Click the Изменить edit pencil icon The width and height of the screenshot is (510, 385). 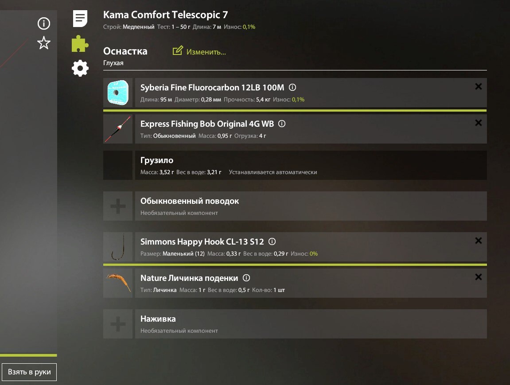pyautogui.click(x=178, y=51)
